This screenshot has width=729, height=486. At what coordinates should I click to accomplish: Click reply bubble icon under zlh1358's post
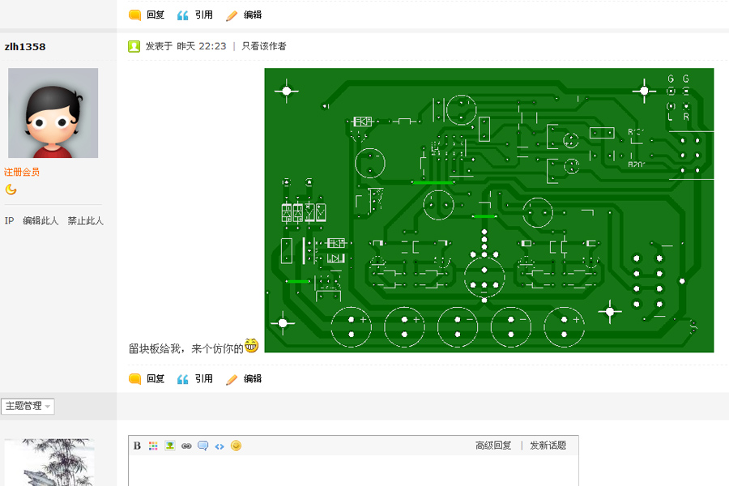(x=134, y=379)
